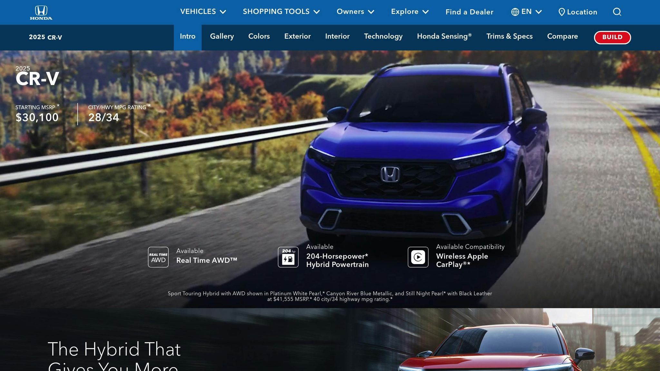Toggle the Intro section active state
The height and width of the screenshot is (371, 660).
(x=187, y=36)
